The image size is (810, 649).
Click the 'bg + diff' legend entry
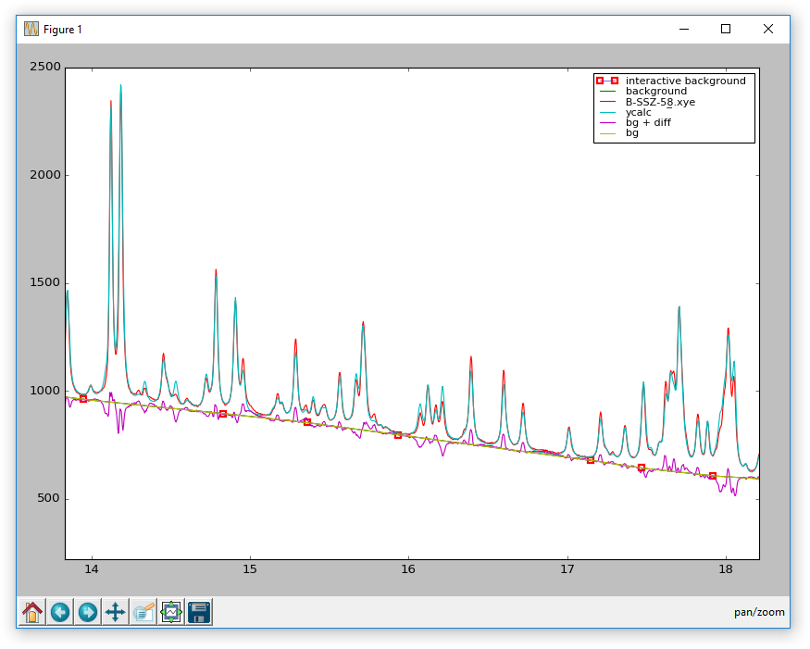pyautogui.click(x=647, y=122)
